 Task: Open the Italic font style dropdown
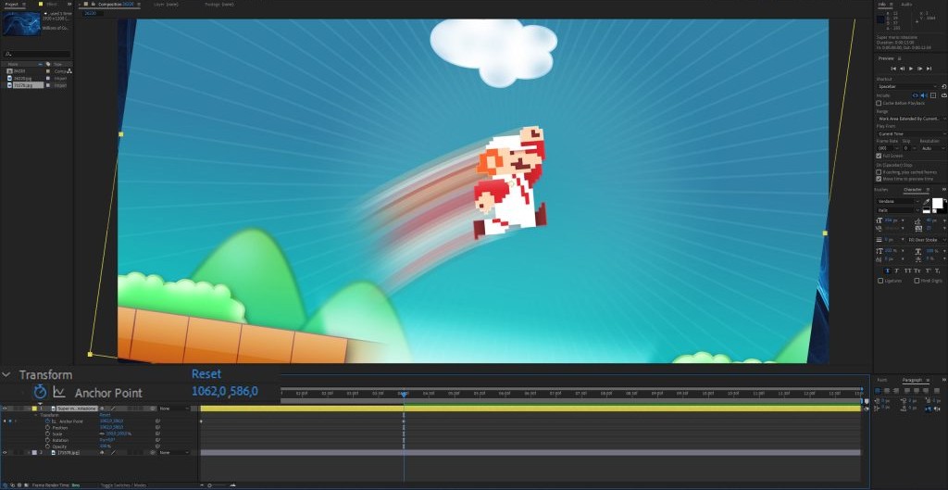897,210
